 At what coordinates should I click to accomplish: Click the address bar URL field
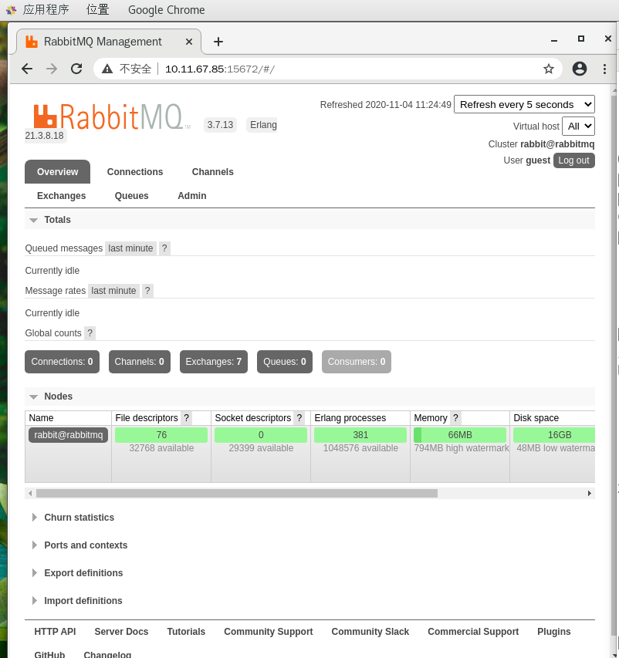click(327, 69)
